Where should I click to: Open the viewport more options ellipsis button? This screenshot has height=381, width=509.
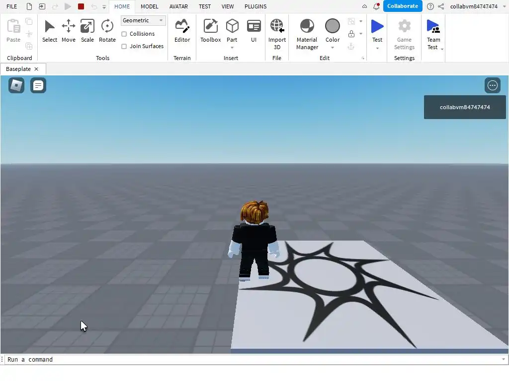tap(493, 85)
